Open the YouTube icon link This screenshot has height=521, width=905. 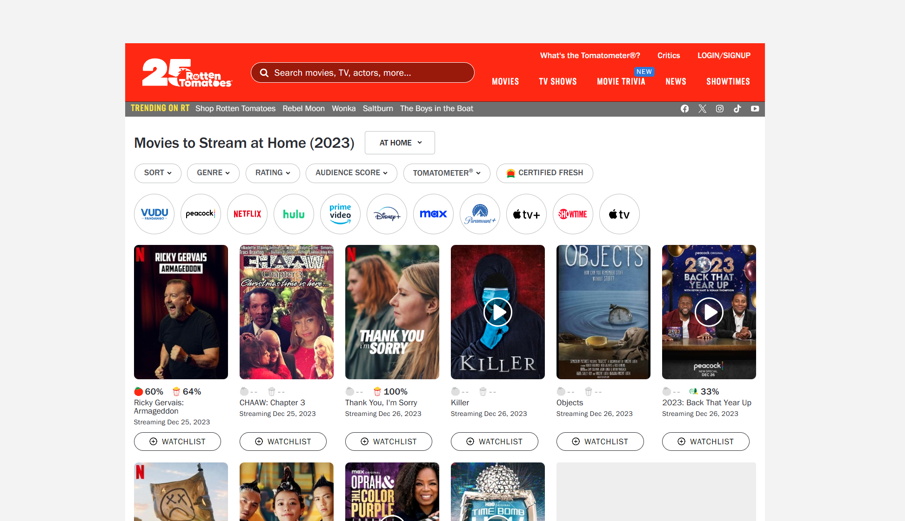tap(755, 109)
